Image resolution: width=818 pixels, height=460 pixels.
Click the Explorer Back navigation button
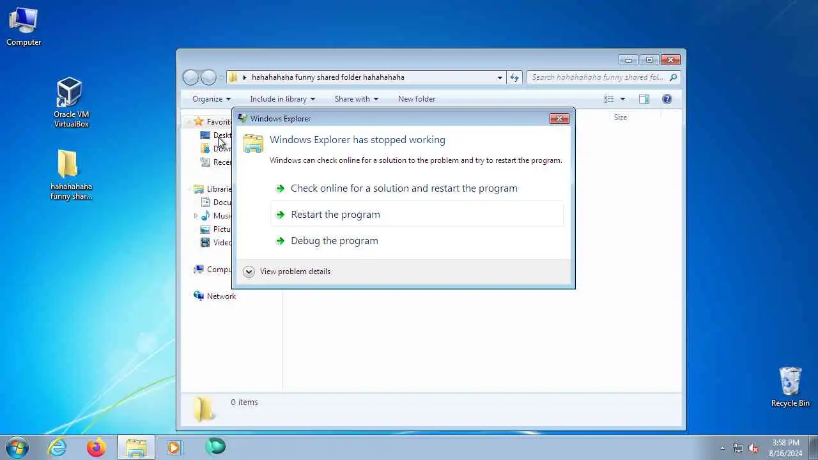(x=190, y=77)
